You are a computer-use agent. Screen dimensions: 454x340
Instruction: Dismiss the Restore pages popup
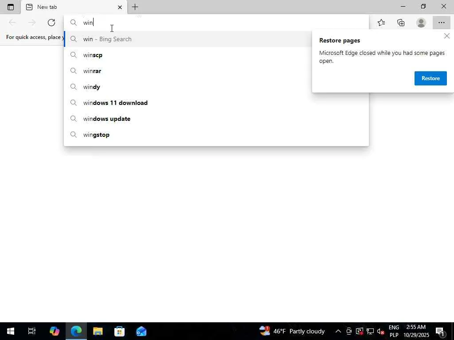click(x=447, y=36)
